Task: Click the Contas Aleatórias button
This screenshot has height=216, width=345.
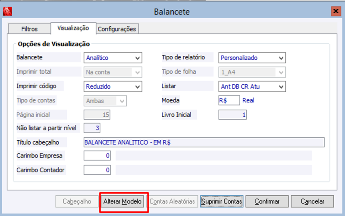Action: pyautogui.click(x=172, y=201)
